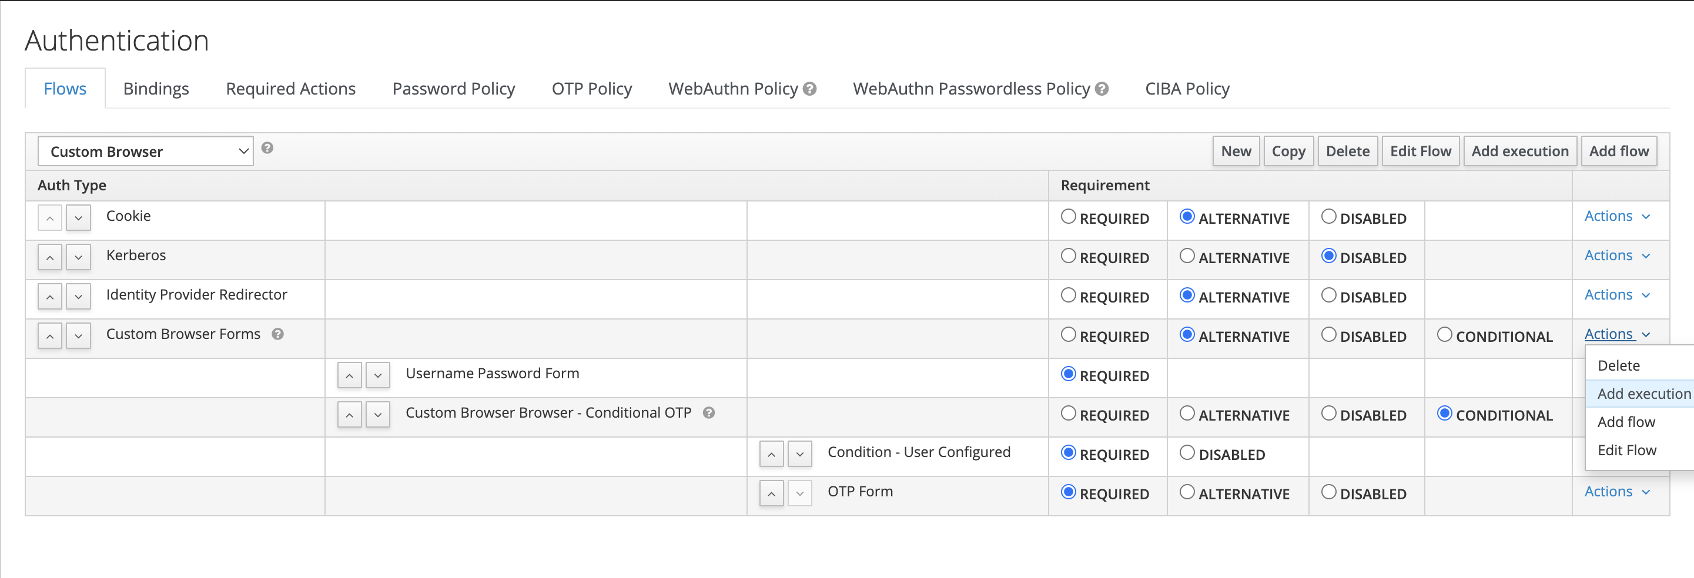Set Kerberos requirement to REQUIRED
Viewport: 1694px width, 578px height.
(1068, 257)
